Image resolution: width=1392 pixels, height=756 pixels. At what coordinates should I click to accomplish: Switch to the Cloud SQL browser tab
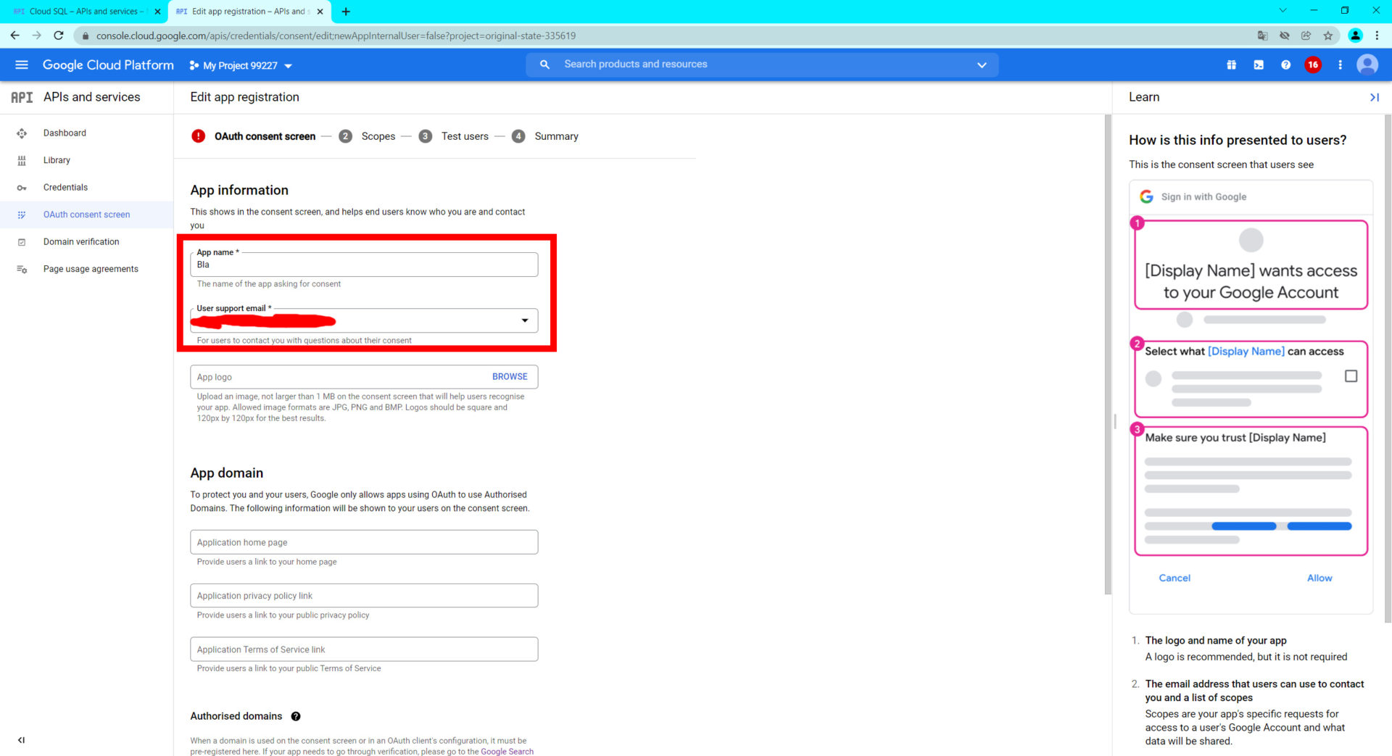[86, 12]
